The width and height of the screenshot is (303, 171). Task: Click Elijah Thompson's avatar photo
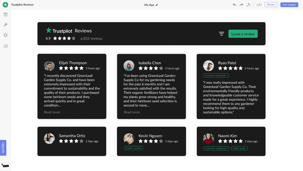coord(49,66)
